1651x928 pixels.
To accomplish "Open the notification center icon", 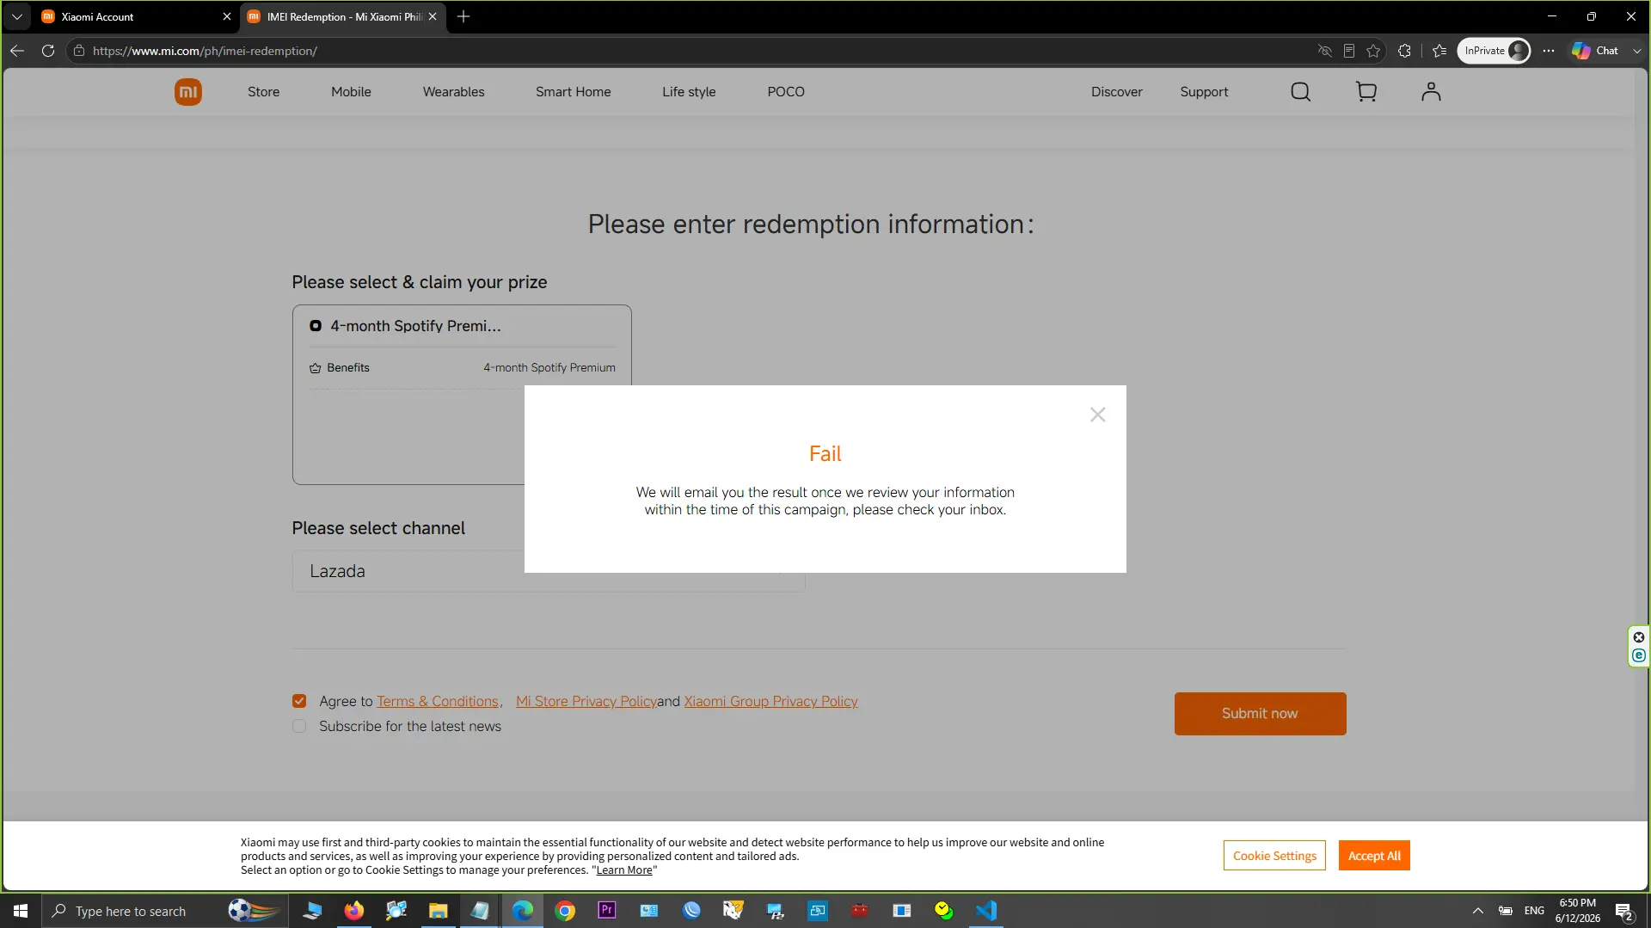I will 1623,911.
